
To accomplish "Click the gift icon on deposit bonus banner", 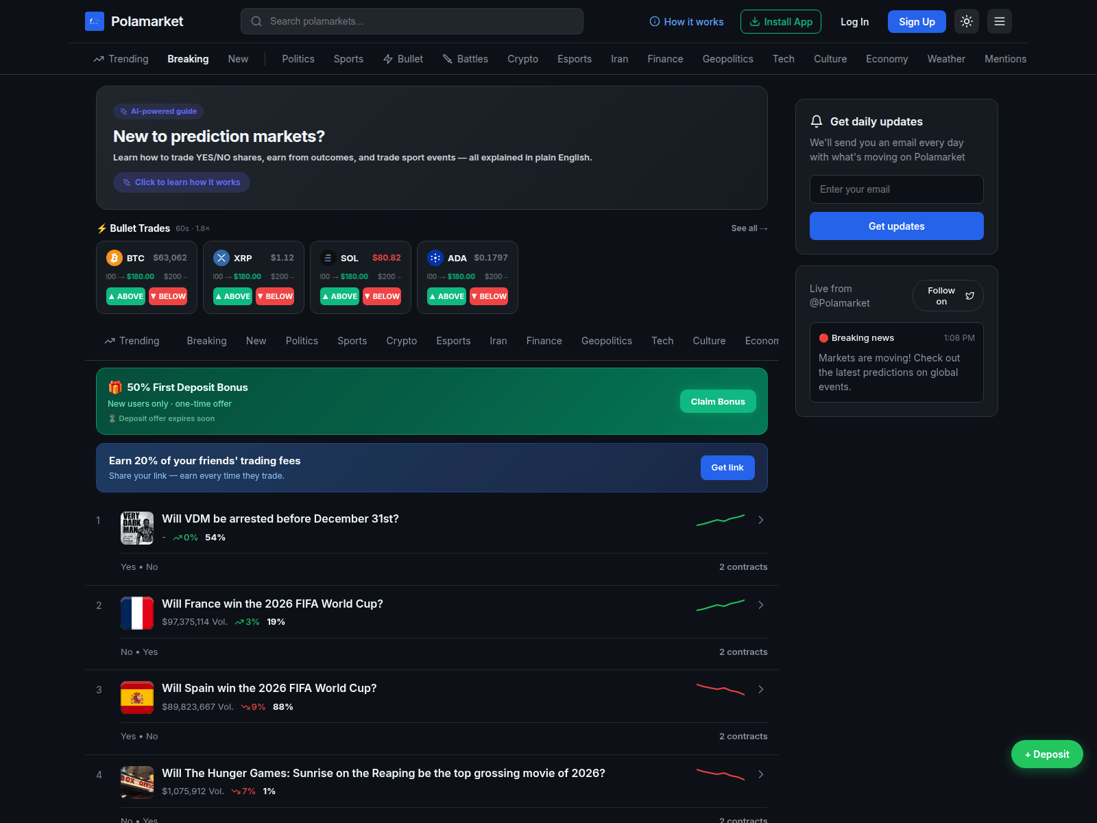I will (115, 387).
